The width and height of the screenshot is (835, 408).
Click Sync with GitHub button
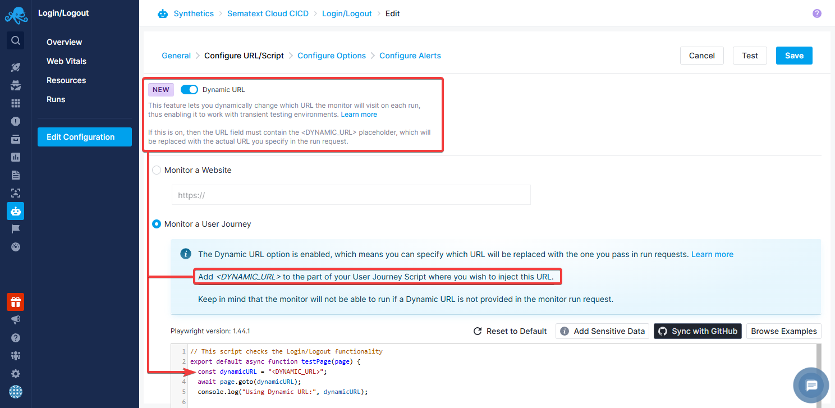[698, 331]
